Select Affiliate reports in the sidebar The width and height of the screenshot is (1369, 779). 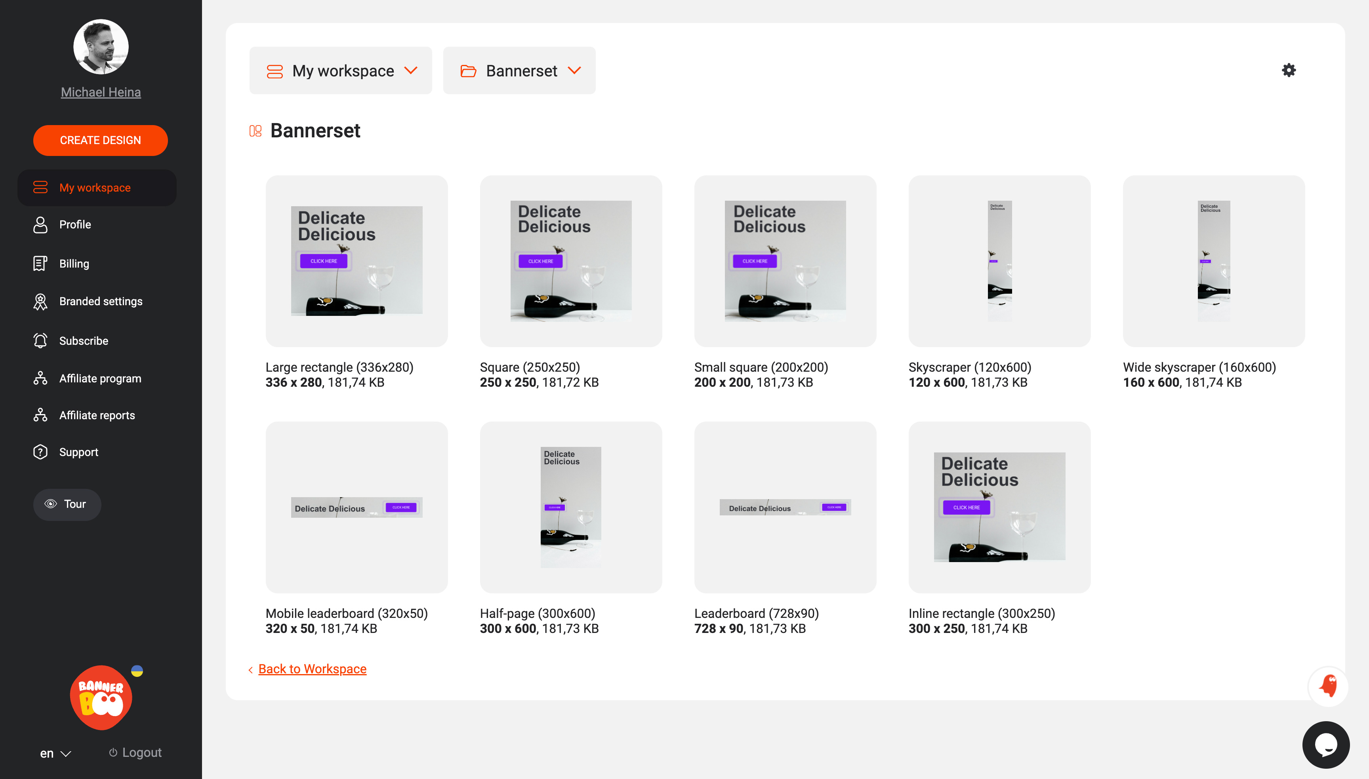(x=97, y=415)
